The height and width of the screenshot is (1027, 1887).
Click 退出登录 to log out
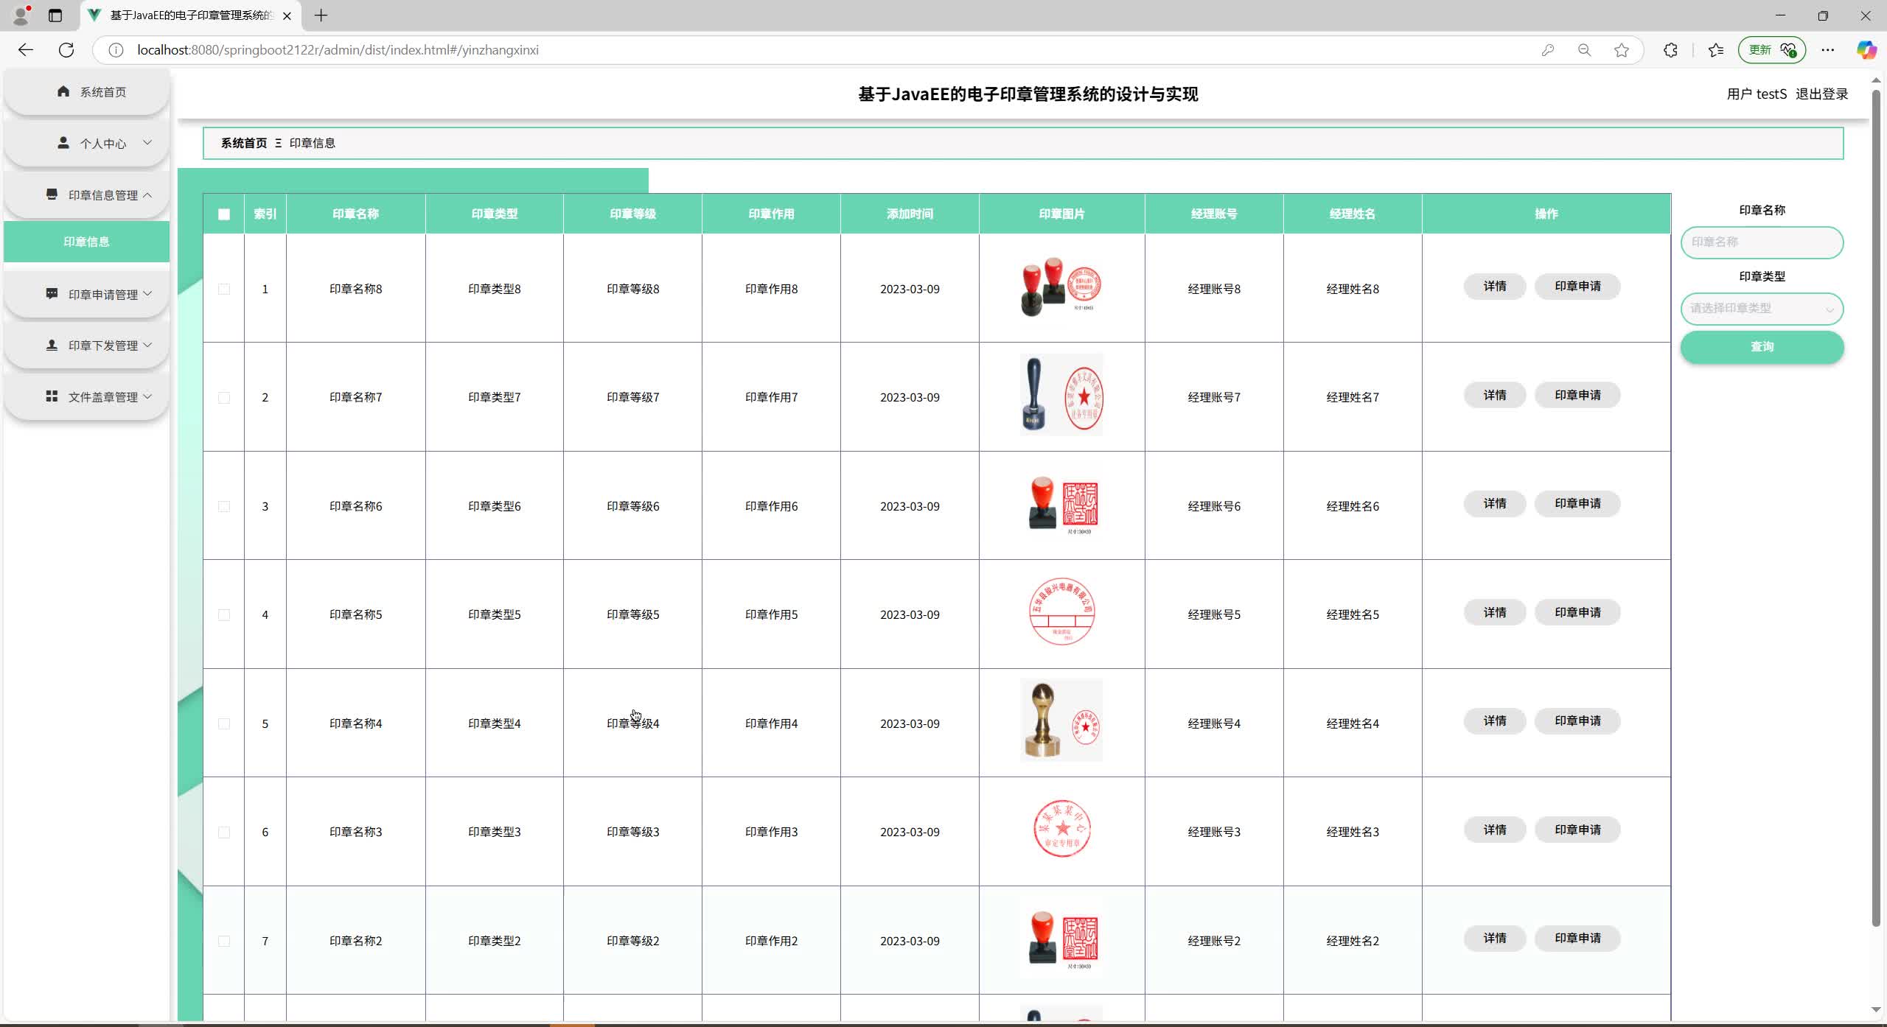coord(1823,94)
